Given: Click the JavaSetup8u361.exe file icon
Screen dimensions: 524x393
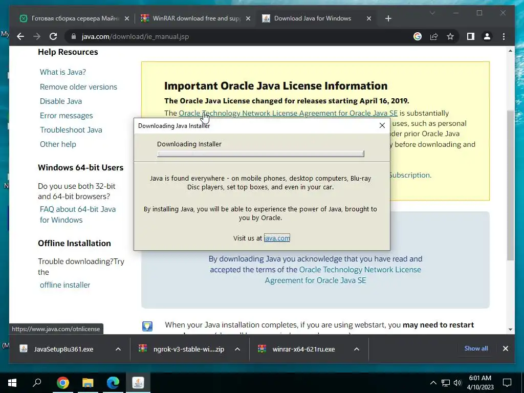Looking at the screenshot, I should [x=24, y=349].
